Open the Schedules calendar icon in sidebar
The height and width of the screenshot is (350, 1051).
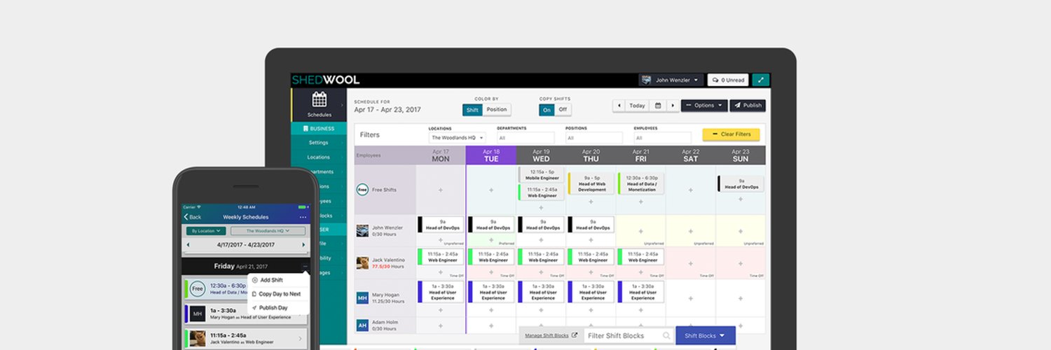[x=320, y=99]
